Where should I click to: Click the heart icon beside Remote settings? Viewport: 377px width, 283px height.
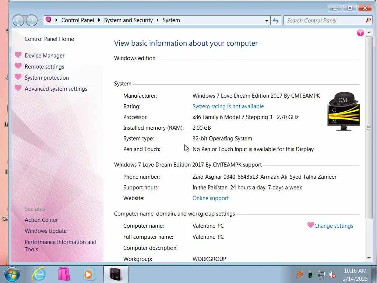[x=18, y=66]
